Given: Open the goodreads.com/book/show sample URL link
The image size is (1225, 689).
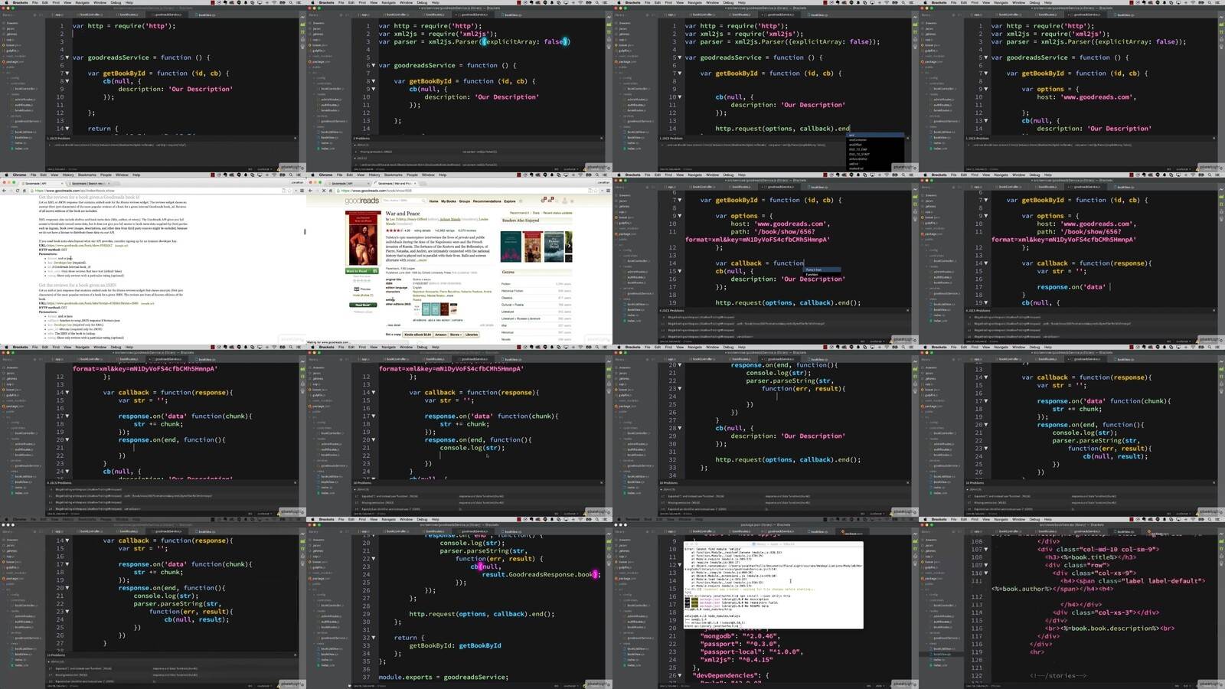Looking at the screenshot, I should pos(79,246).
